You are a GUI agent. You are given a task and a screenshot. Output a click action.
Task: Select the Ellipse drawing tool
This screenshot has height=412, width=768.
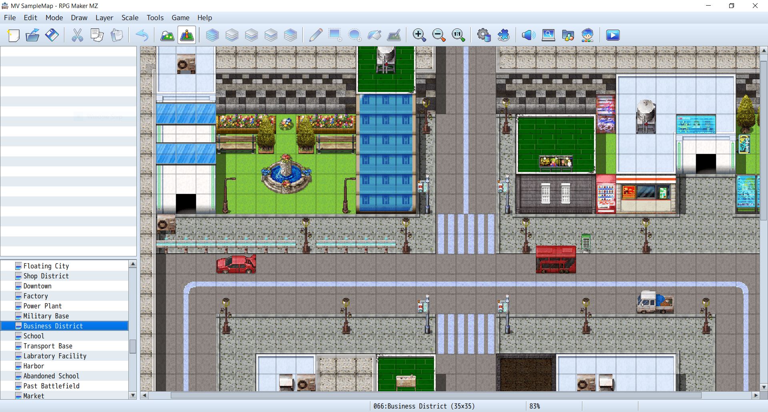(355, 35)
